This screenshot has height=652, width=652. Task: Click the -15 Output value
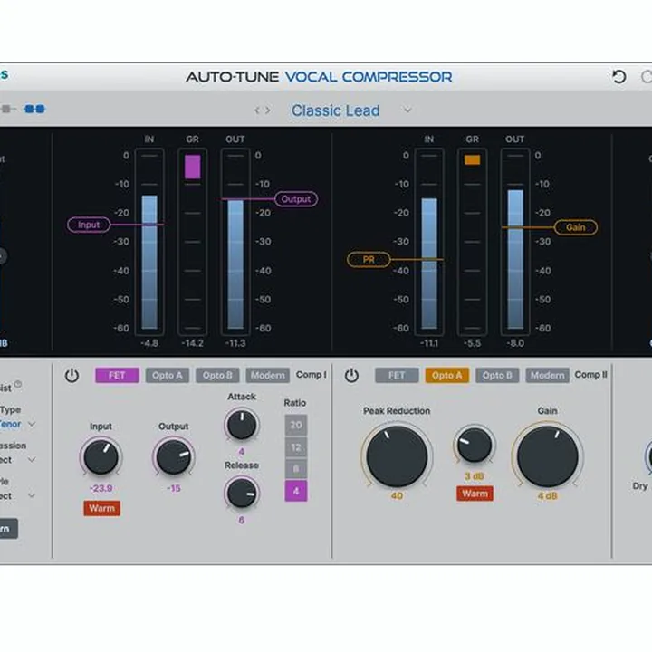174,488
